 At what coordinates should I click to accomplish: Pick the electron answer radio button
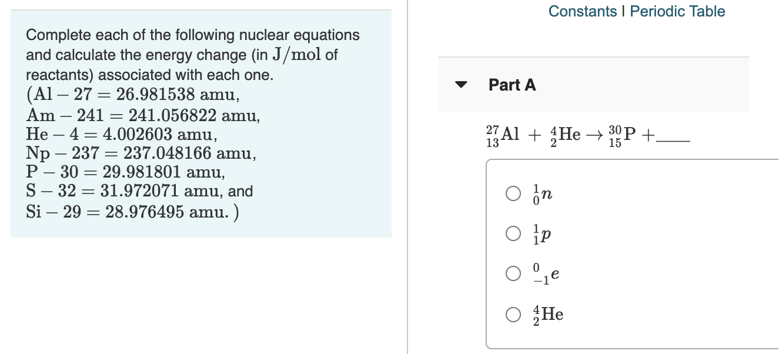point(513,274)
